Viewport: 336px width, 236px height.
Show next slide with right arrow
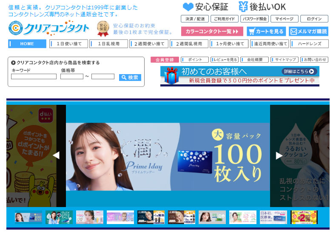coord(279,155)
